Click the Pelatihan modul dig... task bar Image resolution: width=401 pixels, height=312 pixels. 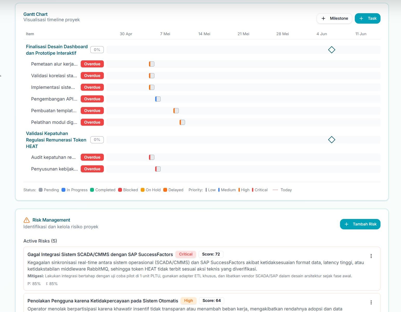pos(182,122)
